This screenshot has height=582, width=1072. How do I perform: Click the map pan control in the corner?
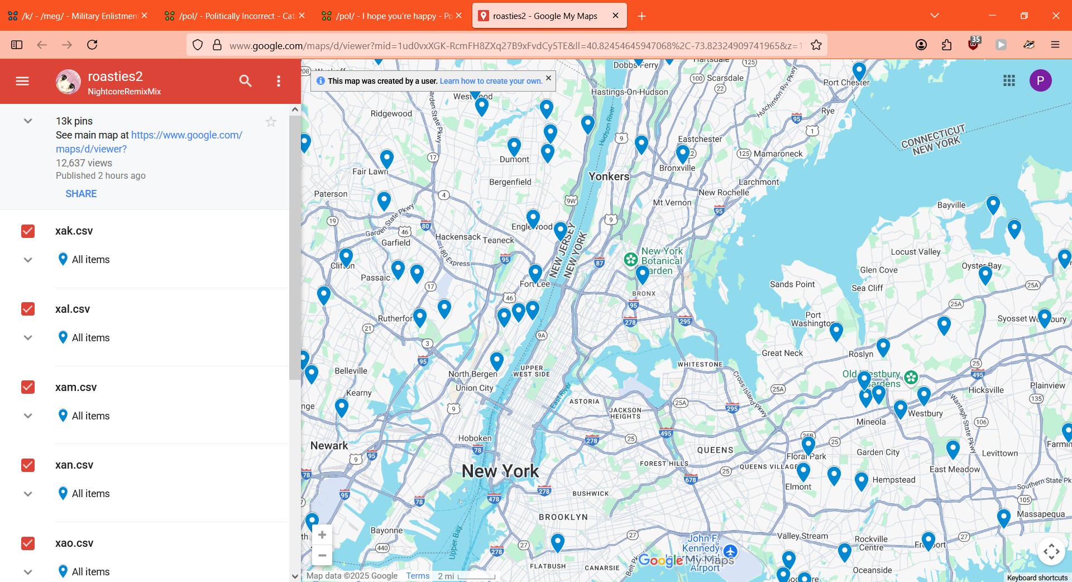pyautogui.click(x=1051, y=552)
